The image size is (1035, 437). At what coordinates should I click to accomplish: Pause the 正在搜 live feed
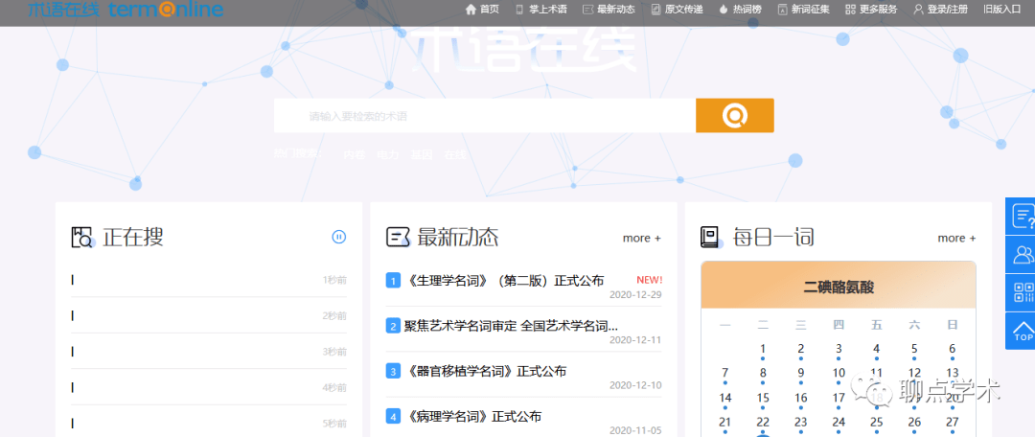338,237
